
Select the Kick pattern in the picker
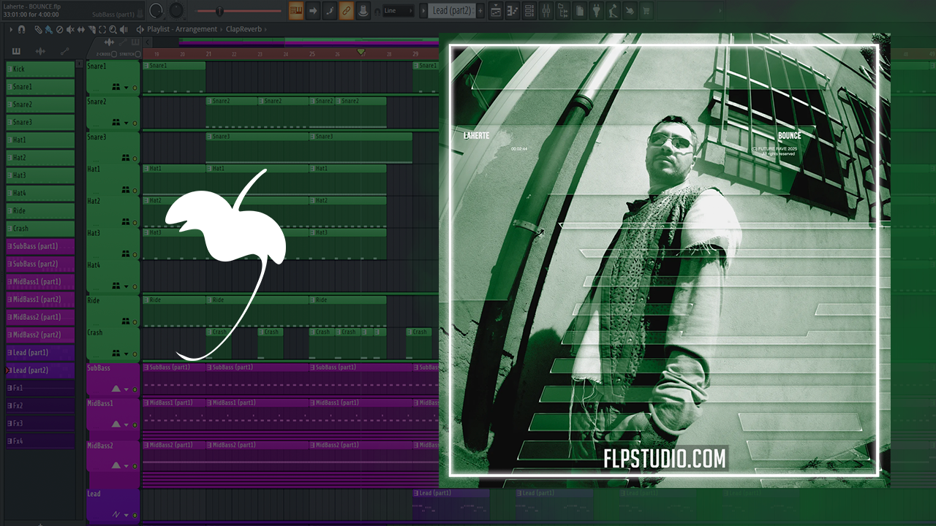coord(40,69)
